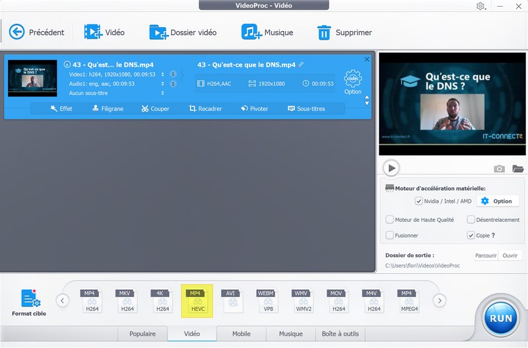The height and width of the screenshot is (348, 528).
Task: Open the Recadrer crop tool
Action: click(205, 108)
